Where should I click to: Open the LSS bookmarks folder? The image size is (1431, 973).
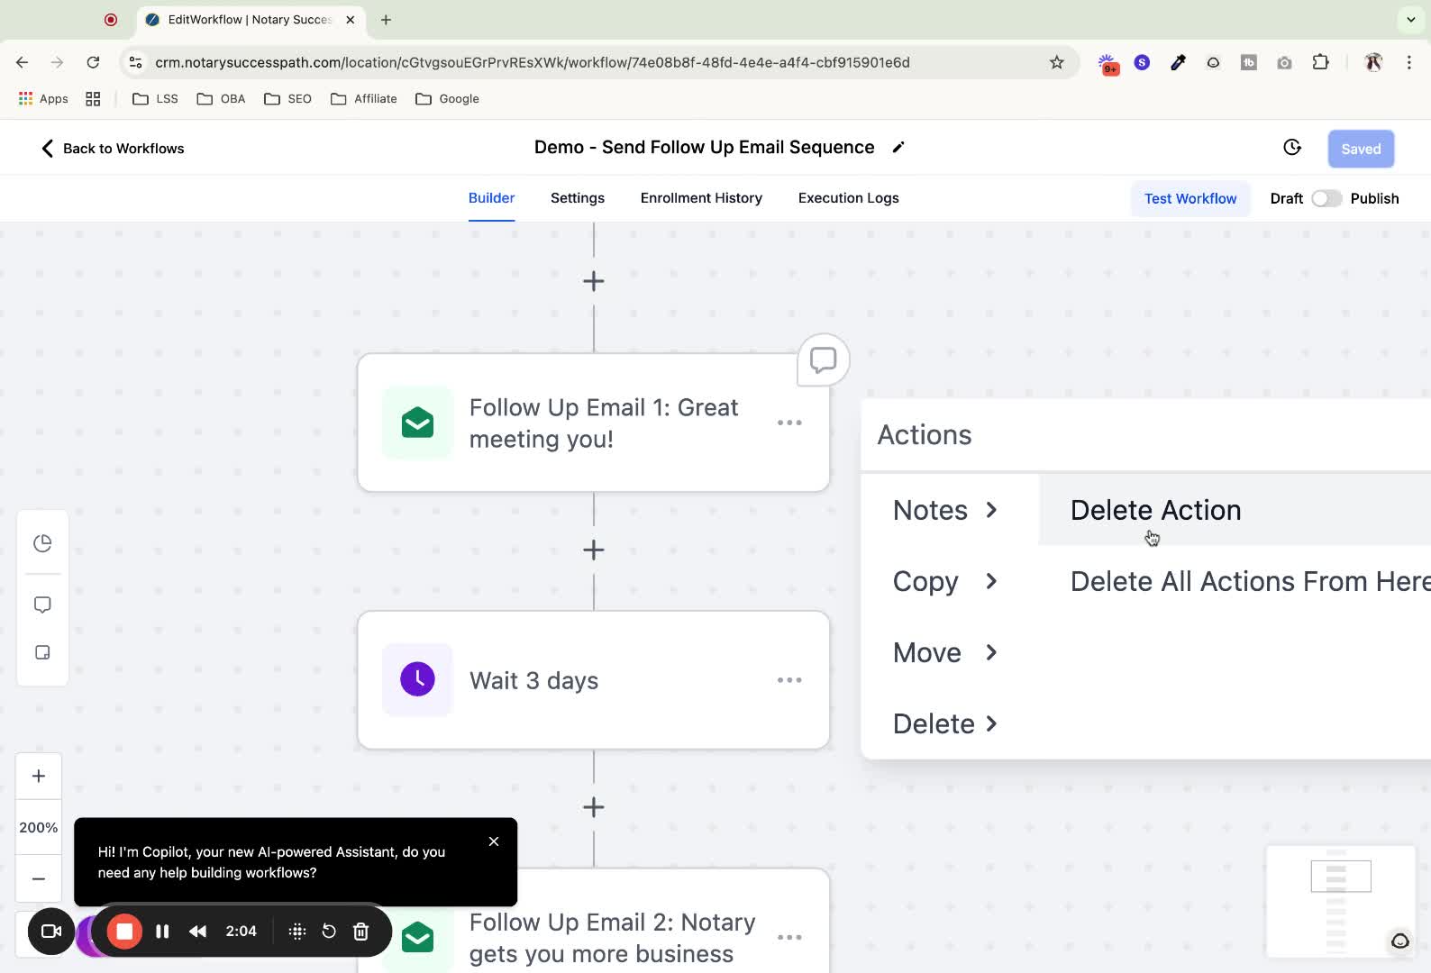coord(155,99)
